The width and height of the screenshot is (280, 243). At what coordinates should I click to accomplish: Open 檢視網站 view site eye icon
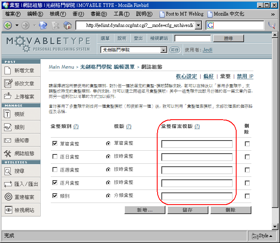tap(9, 210)
